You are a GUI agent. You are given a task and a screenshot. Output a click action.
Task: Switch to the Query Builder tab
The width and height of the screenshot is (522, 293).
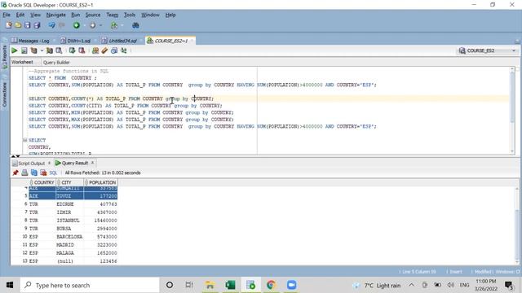tap(56, 62)
